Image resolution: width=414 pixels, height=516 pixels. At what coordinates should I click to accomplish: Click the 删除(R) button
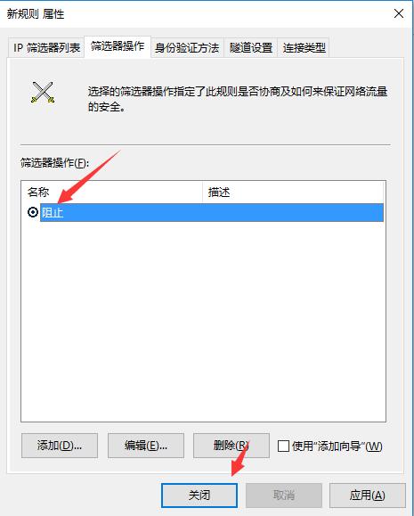pos(231,446)
